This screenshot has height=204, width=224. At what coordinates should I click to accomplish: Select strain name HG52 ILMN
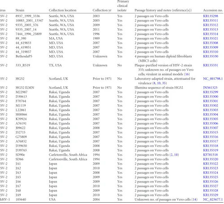point(25,88)
